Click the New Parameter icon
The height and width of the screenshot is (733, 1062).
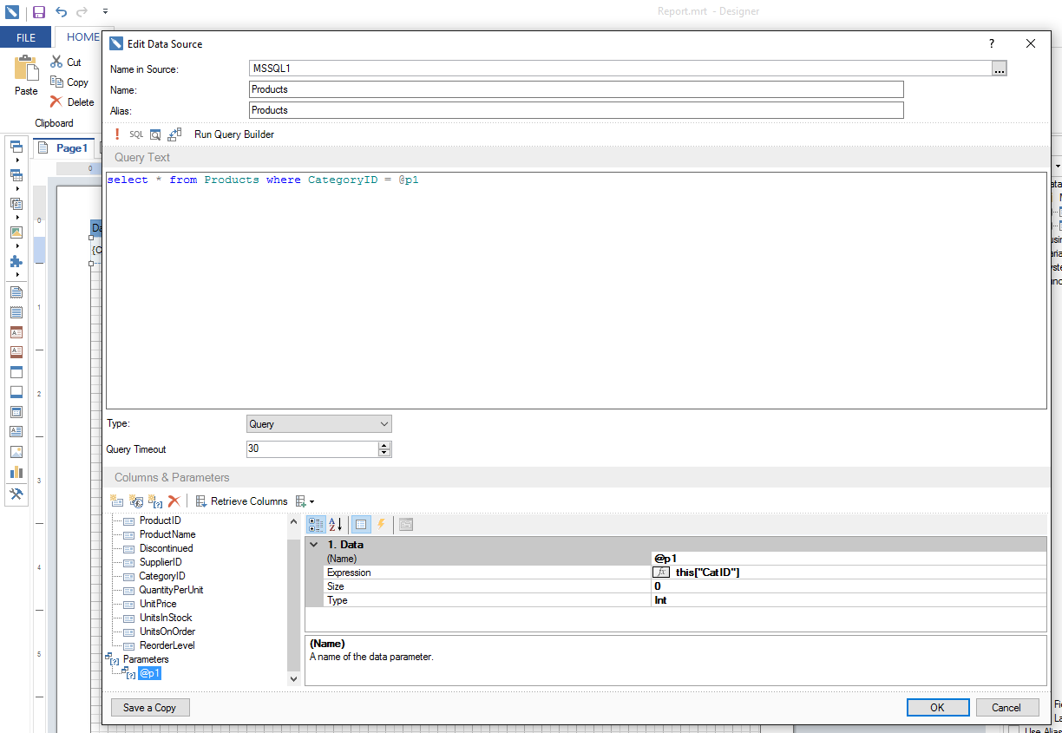[x=155, y=501]
